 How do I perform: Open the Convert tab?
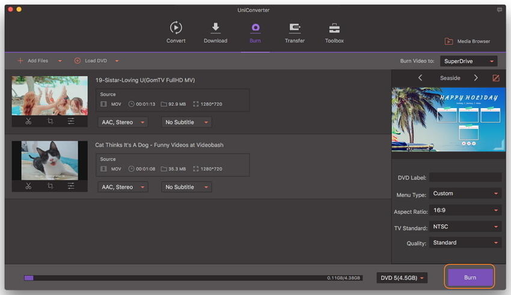(176, 32)
